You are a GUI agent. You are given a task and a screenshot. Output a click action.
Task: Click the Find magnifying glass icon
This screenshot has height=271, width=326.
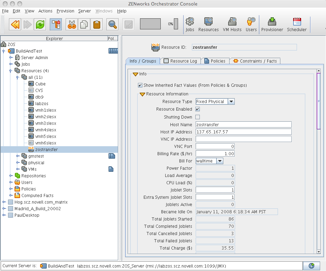coord(112,25)
